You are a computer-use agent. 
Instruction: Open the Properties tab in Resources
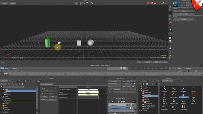tap(152, 81)
